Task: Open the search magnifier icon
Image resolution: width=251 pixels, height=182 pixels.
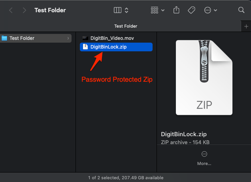Action: [241, 10]
